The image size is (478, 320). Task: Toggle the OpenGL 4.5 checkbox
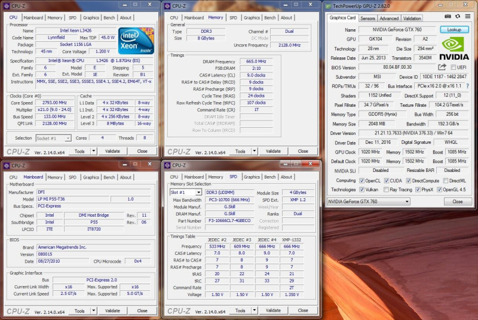pos(439,189)
